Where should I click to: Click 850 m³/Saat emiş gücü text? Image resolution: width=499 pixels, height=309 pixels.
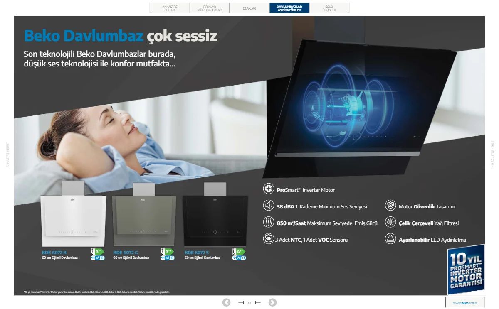327,223
